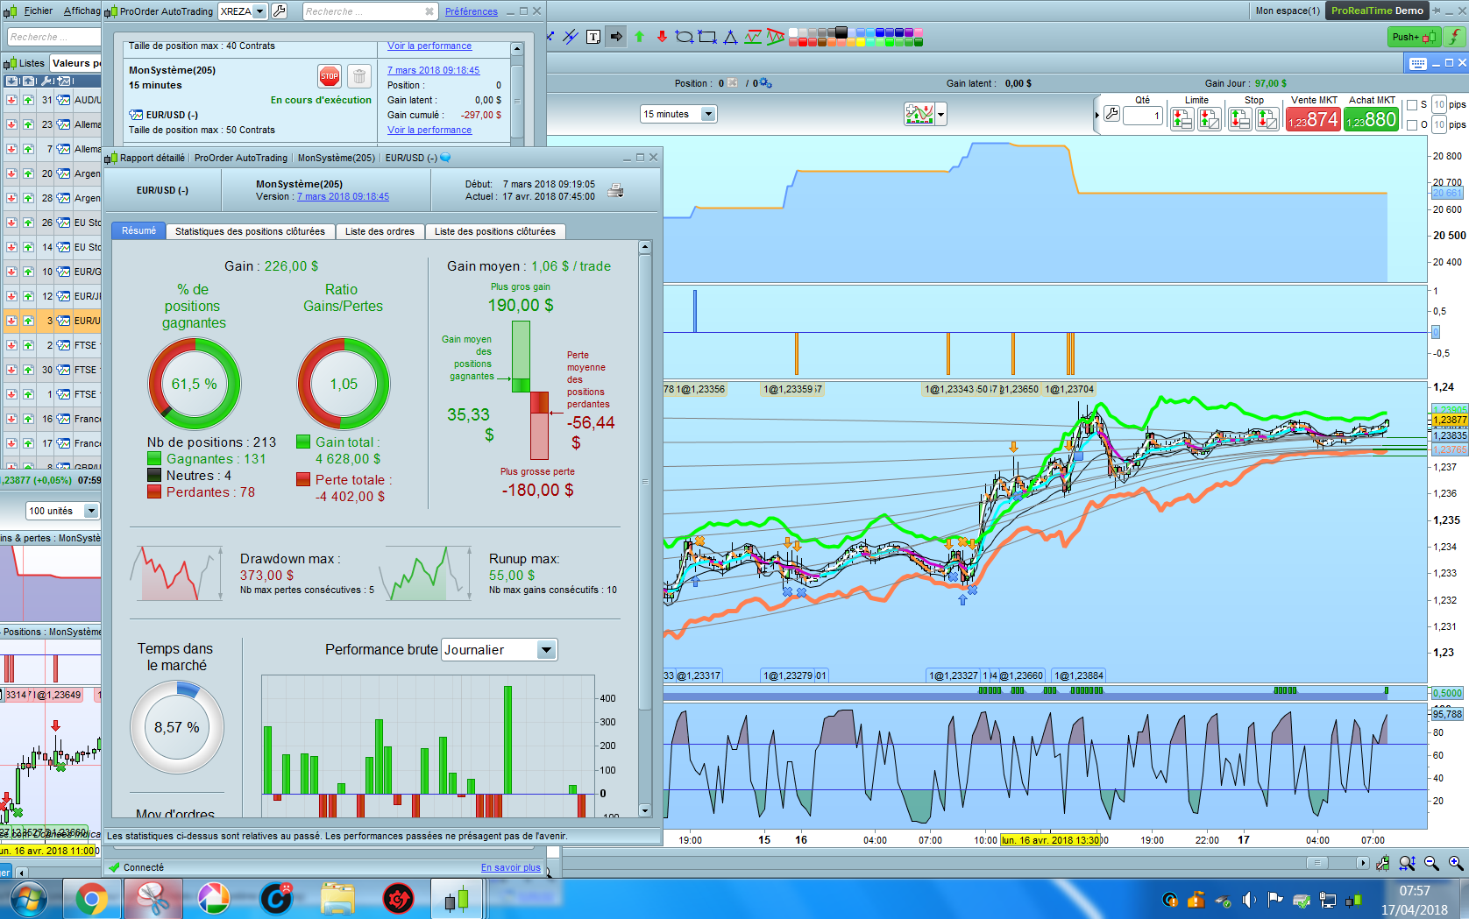This screenshot has height=919, width=1469.
Task: Open the XREZA account dropdown
Action: [259, 11]
